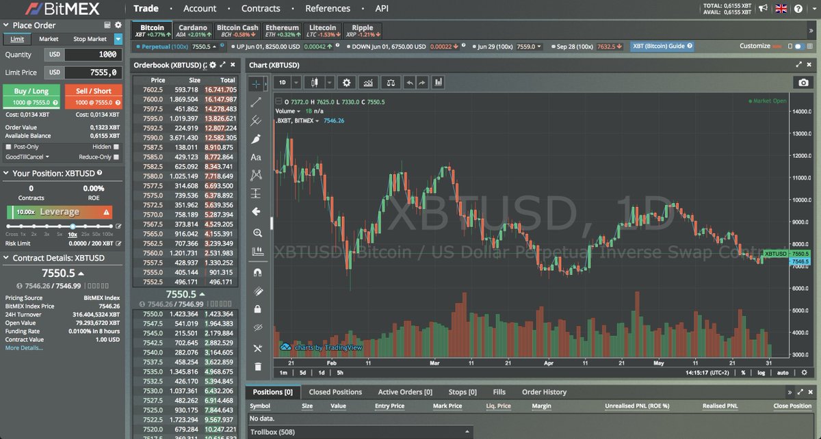Select the pitchfork drawing tool
This screenshot has height=439, width=821.
(x=257, y=120)
